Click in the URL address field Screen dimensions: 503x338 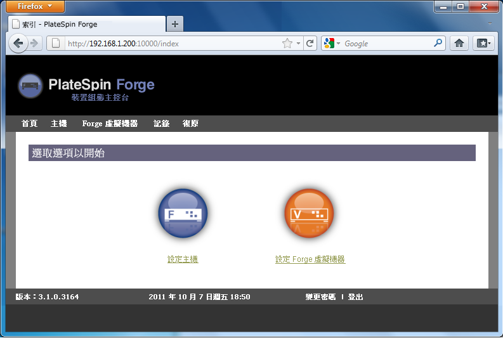point(173,43)
